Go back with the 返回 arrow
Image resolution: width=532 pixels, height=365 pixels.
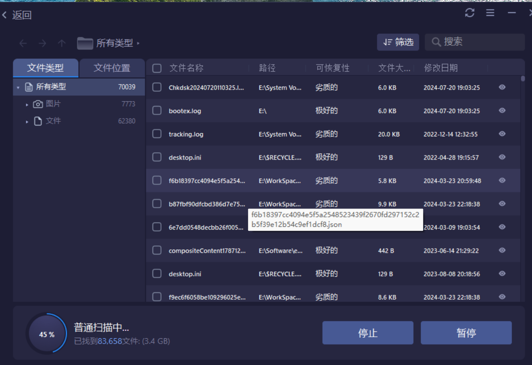[5, 15]
